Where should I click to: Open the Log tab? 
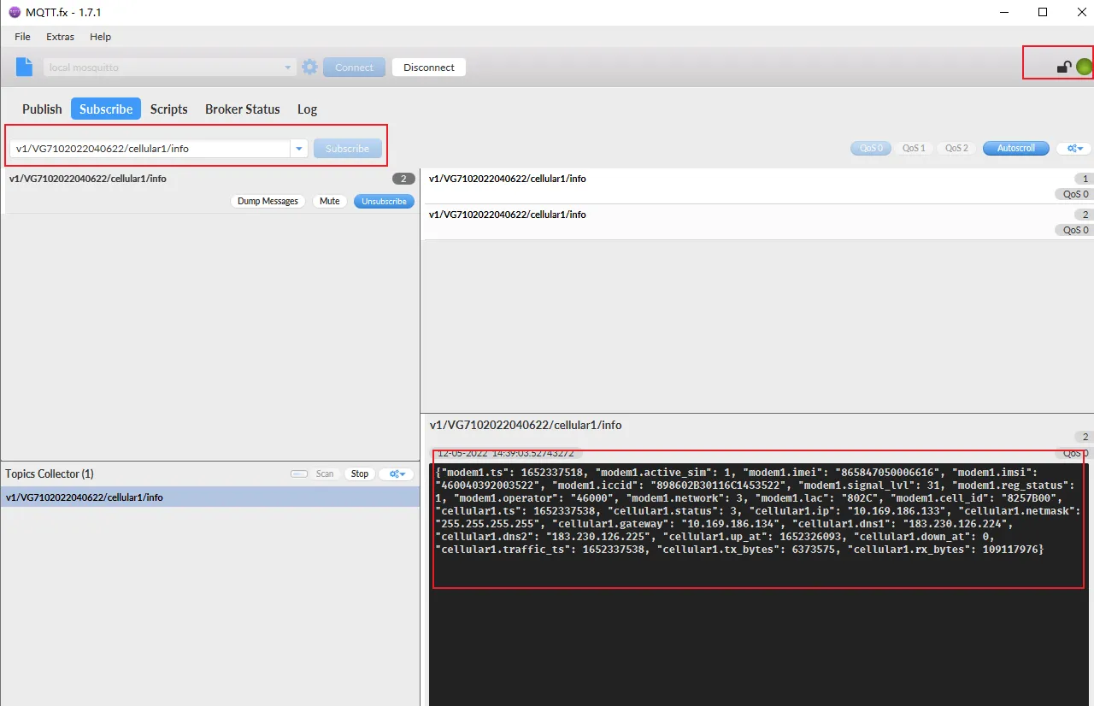point(307,109)
